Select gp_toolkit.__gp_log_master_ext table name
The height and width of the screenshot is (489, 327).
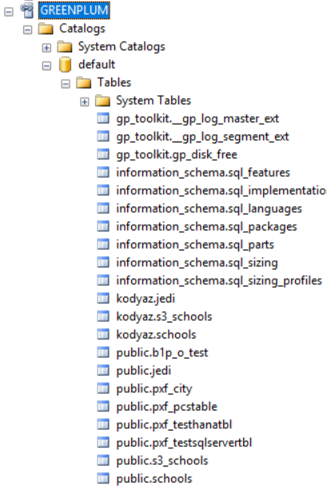click(197, 118)
